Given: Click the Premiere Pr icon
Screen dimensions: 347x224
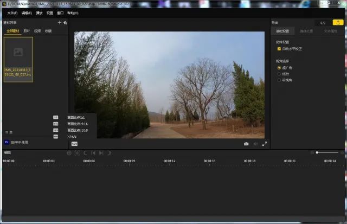Looking at the screenshot, I should click(6, 142).
